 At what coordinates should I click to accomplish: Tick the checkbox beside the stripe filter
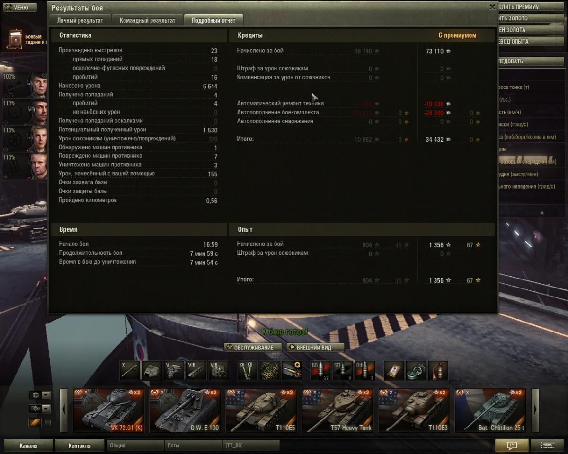point(48,422)
